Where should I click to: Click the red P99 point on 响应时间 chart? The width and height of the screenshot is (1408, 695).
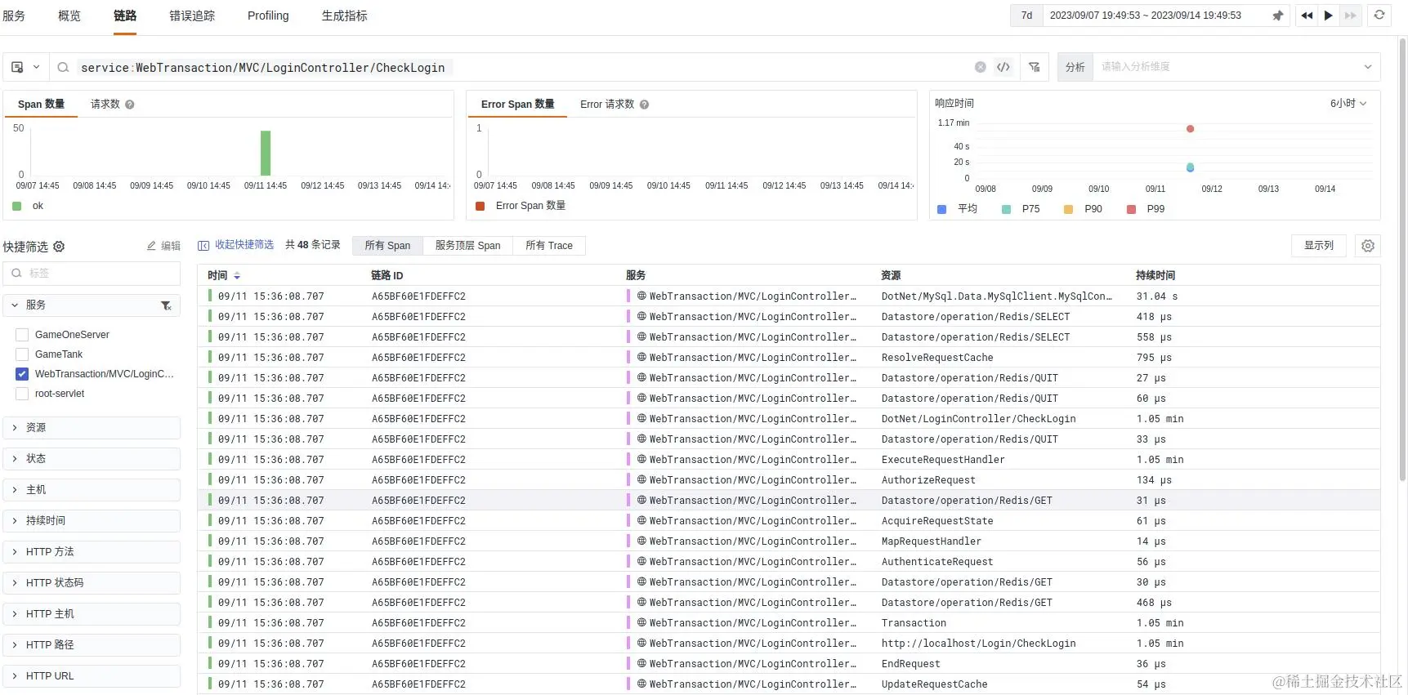tap(1191, 129)
